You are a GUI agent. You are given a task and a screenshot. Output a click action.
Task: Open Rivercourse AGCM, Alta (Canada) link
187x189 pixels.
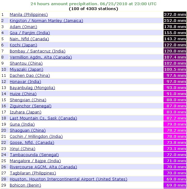coord(43,167)
